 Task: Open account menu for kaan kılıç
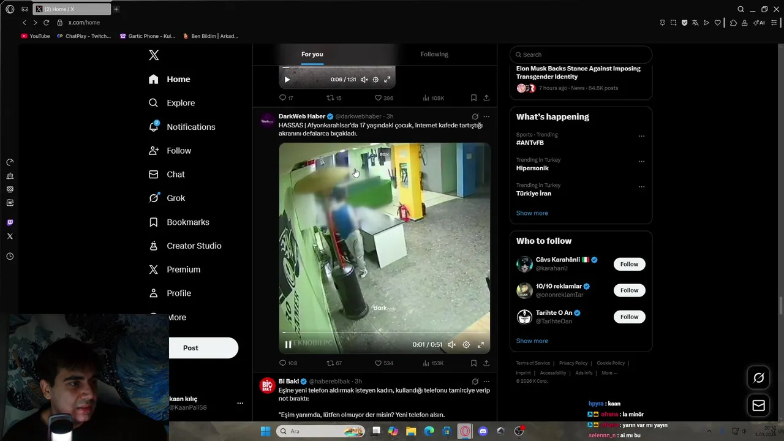pos(240,403)
